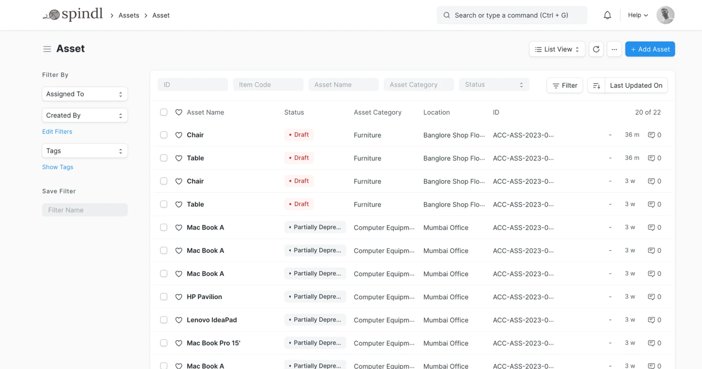Open the Status filter dropdown
This screenshot has height=369, width=702.
click(x=494, y=85)
